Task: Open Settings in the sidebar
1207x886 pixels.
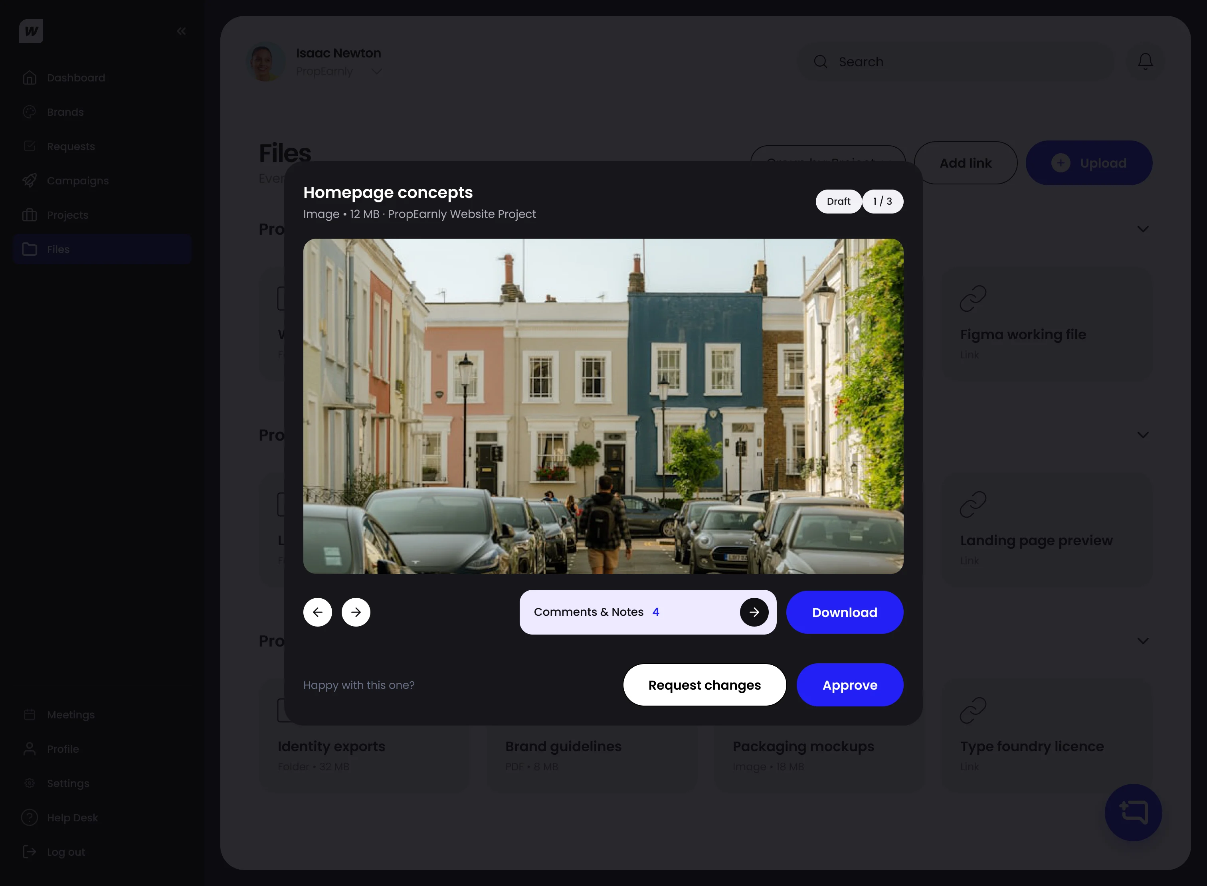Action: click(x=102, y=783)
